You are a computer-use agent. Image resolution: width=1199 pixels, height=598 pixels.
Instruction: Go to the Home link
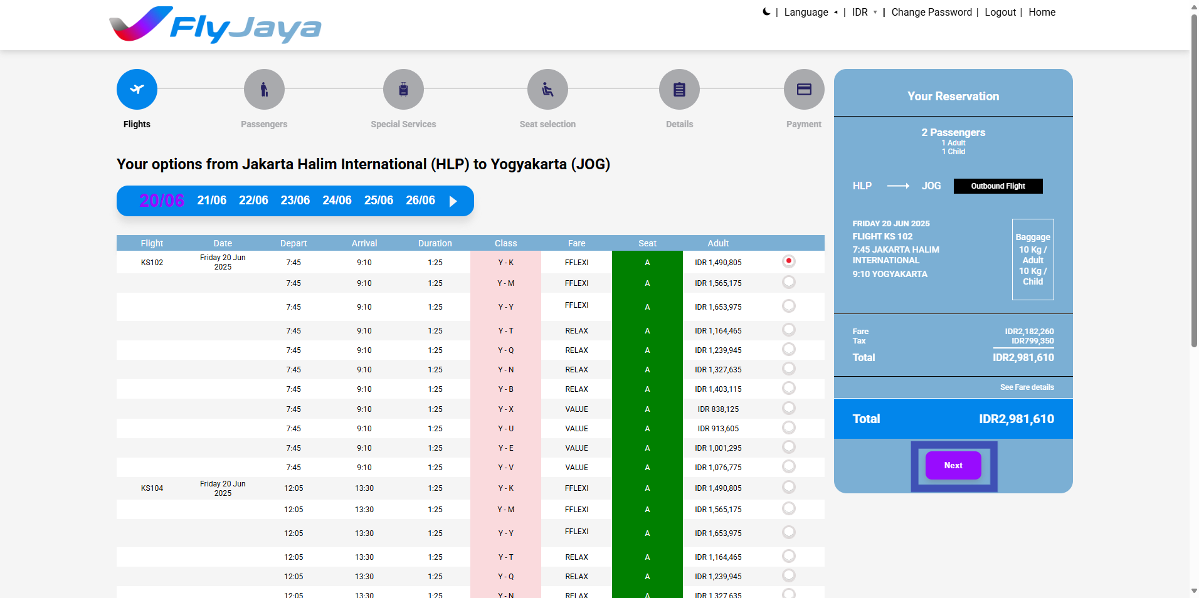pyautogui.click(x=1042, y=12)
